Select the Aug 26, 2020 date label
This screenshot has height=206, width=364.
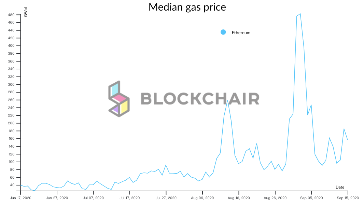pos(275,198)
